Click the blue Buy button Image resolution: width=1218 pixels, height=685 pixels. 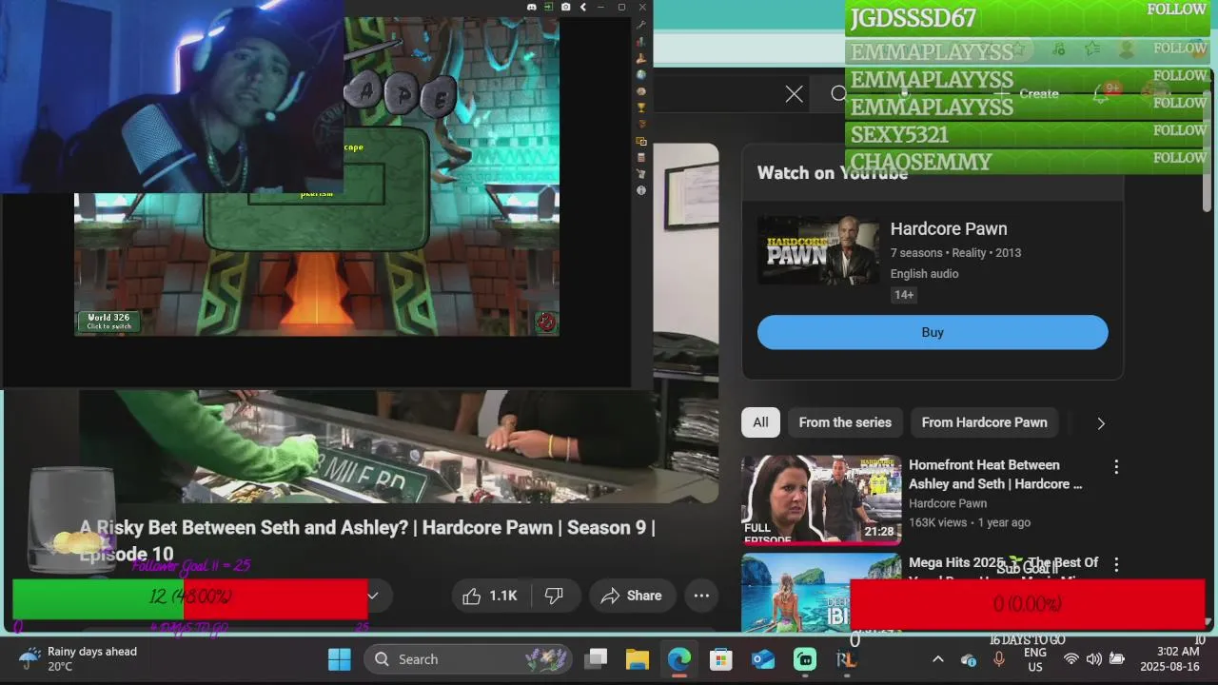(x=933, y=332)
